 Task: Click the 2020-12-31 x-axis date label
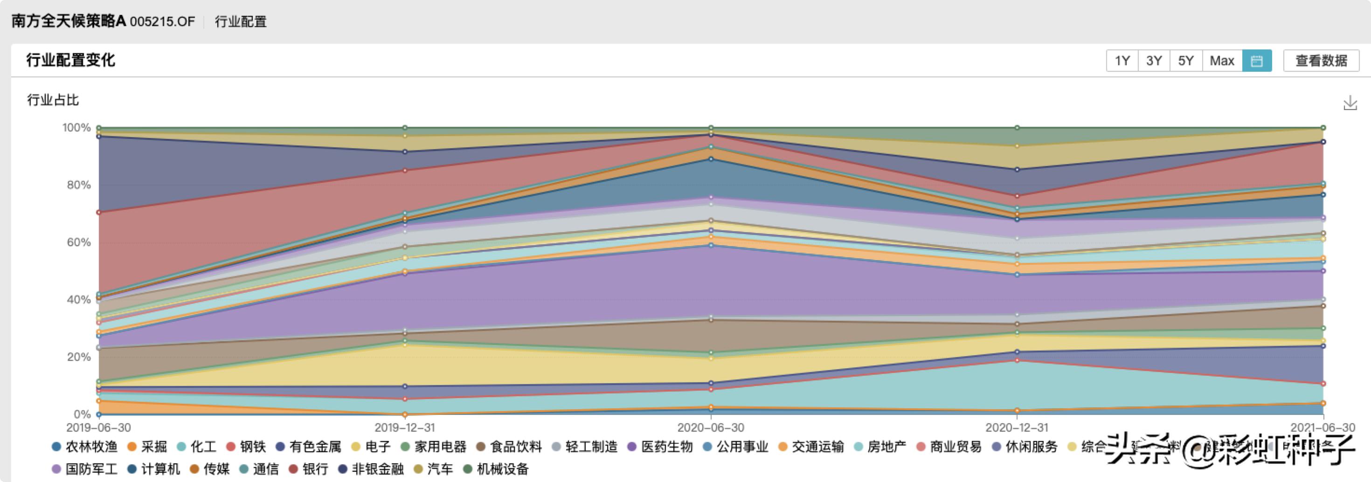click(x=1017, y=428)
